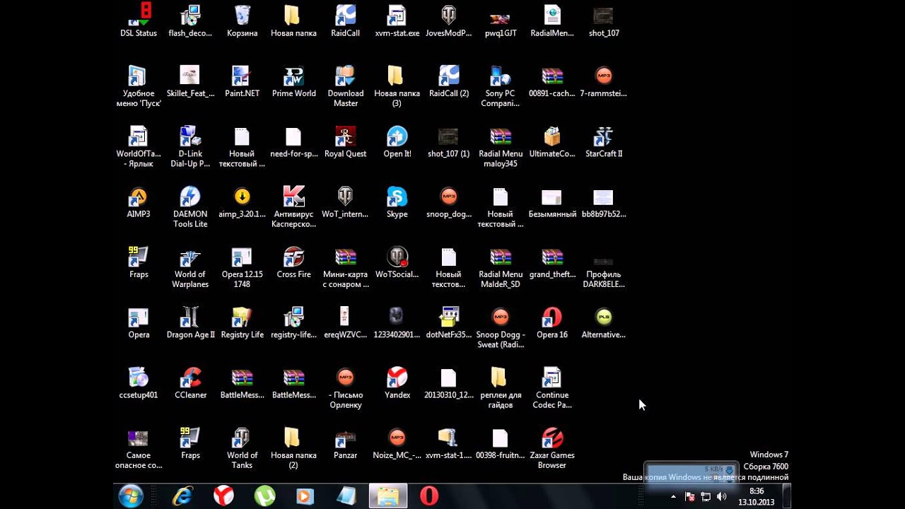The height and width of the screenshot is (509, 905).
Task: Launch the Royal Quest desktop icon
Action: pos(345,141)
